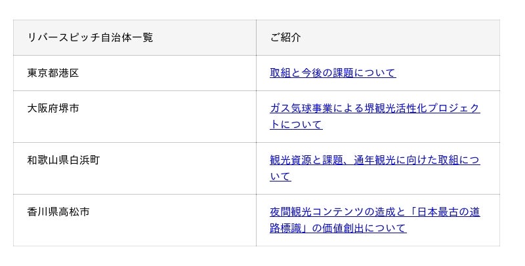This screenshot has width=525, height=266.
Task: Click the 和歌山県白浜町 cell text
Action: (x=64, y=160)
